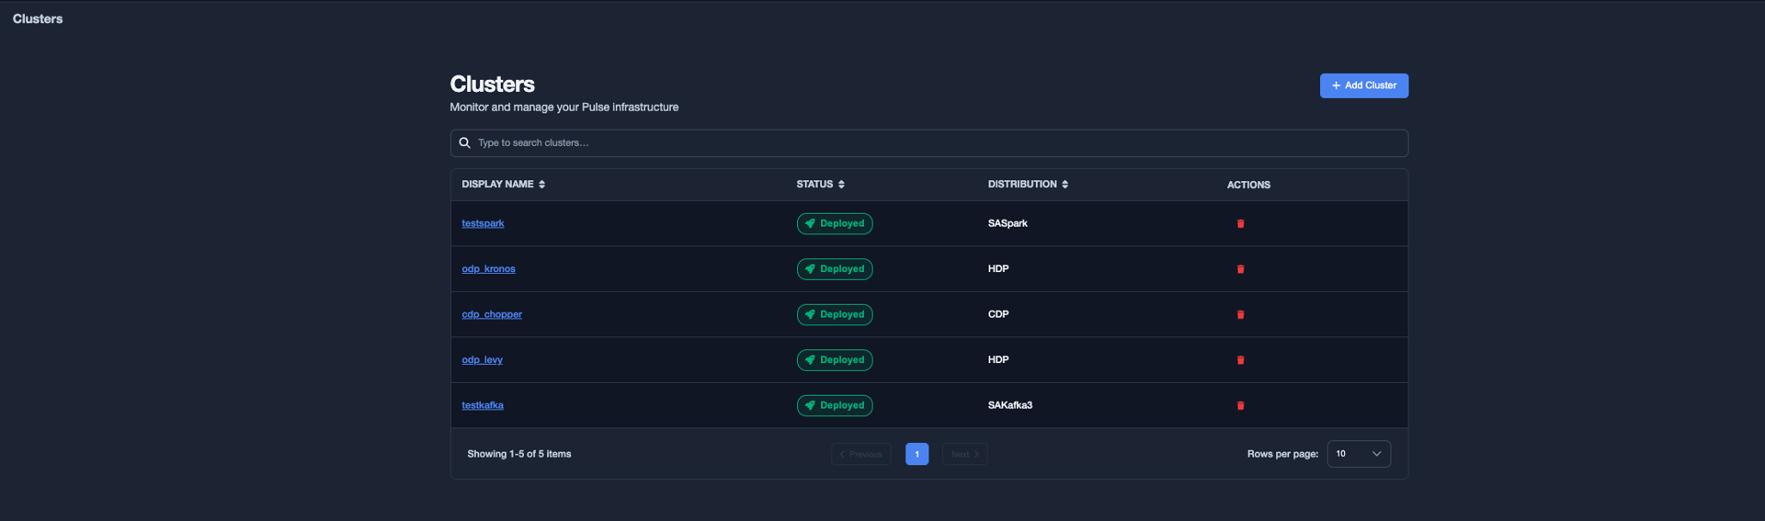Delete the testspark cluster via trash icon
This screenshot has height=521, width=1765.
pos(1240,223)
